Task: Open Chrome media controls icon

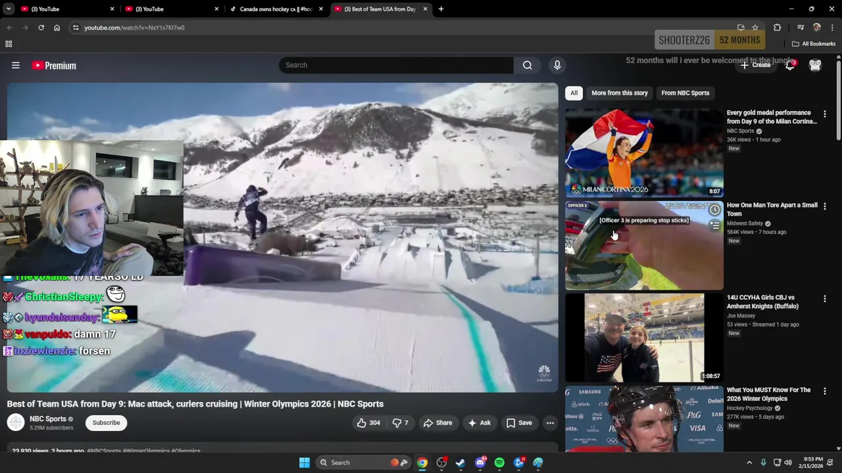Action: [x=801, y=28]
